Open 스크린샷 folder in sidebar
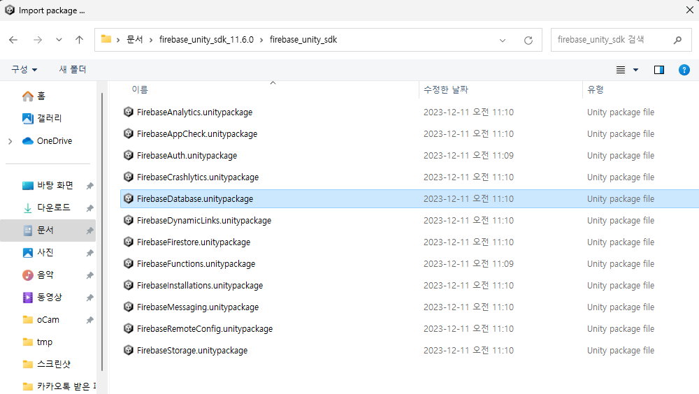The width and height of the screenshot is (699, 394). coord(48,364)
